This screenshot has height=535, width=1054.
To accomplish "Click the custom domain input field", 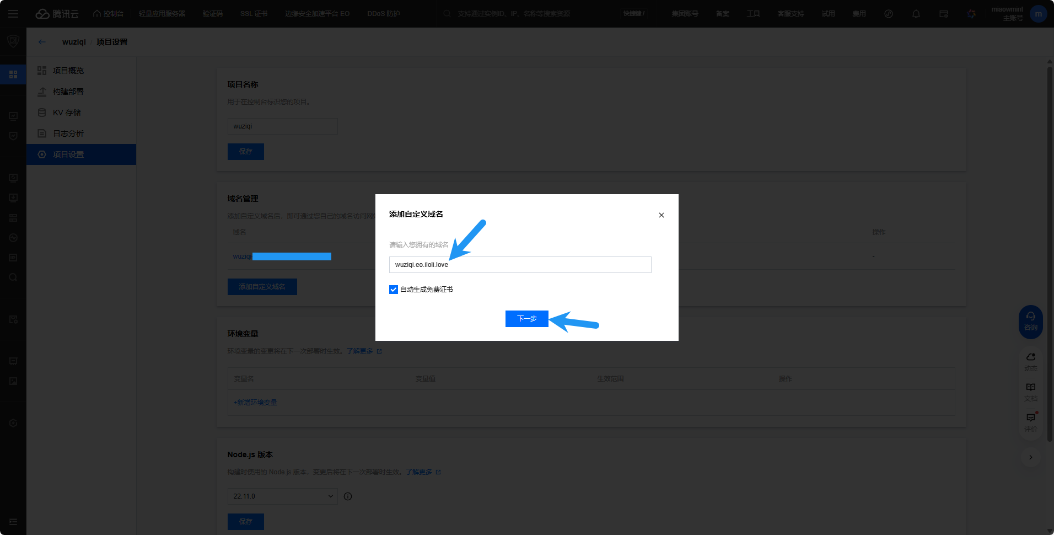I will [520, 265].
